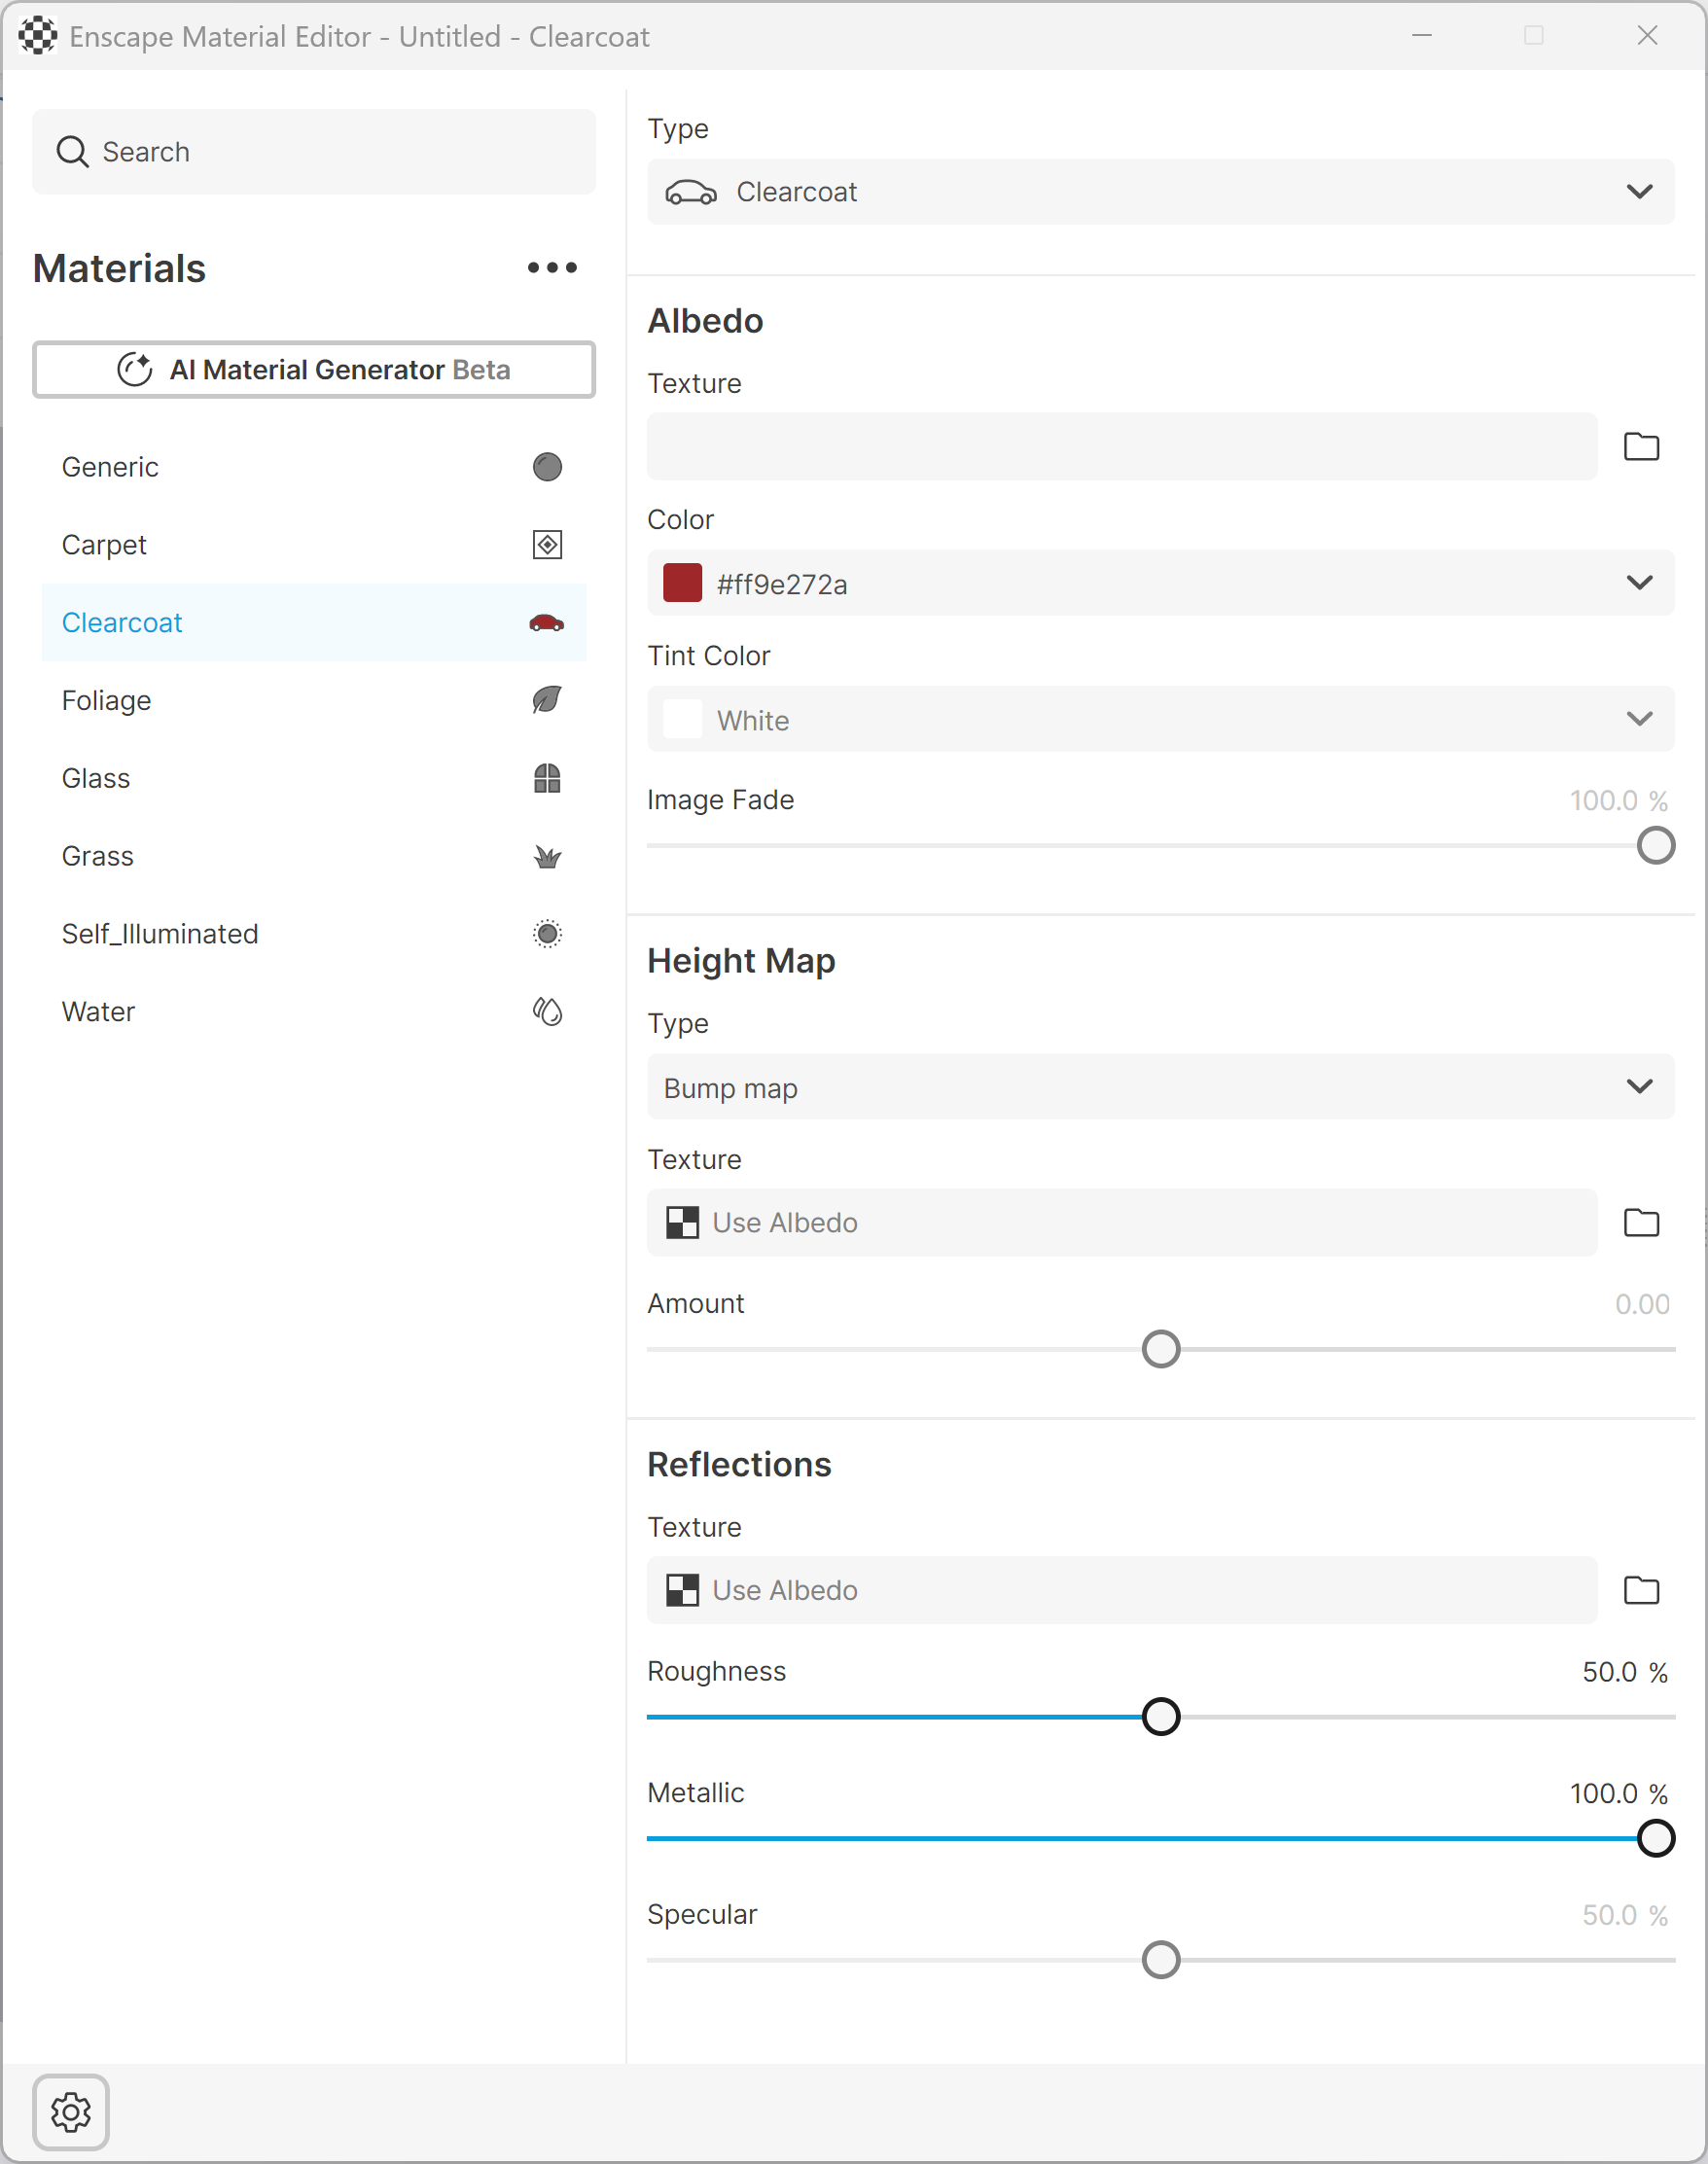Open the Height Map Type dropdown

pos(1160,1087)
